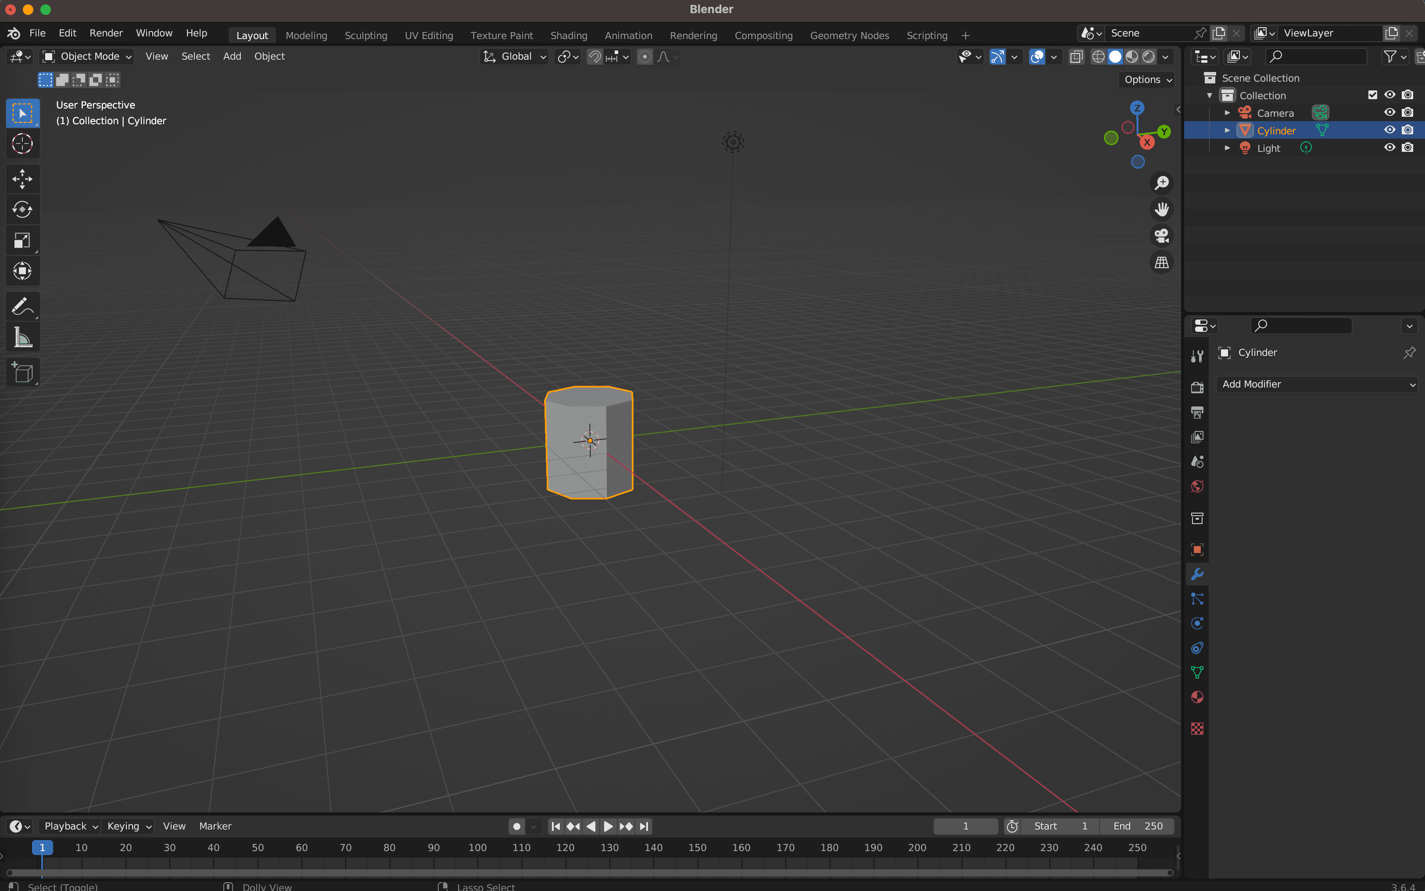1425x891 pixels.
Task: Disable Collection render with its camera icon
Action: 1407,95
